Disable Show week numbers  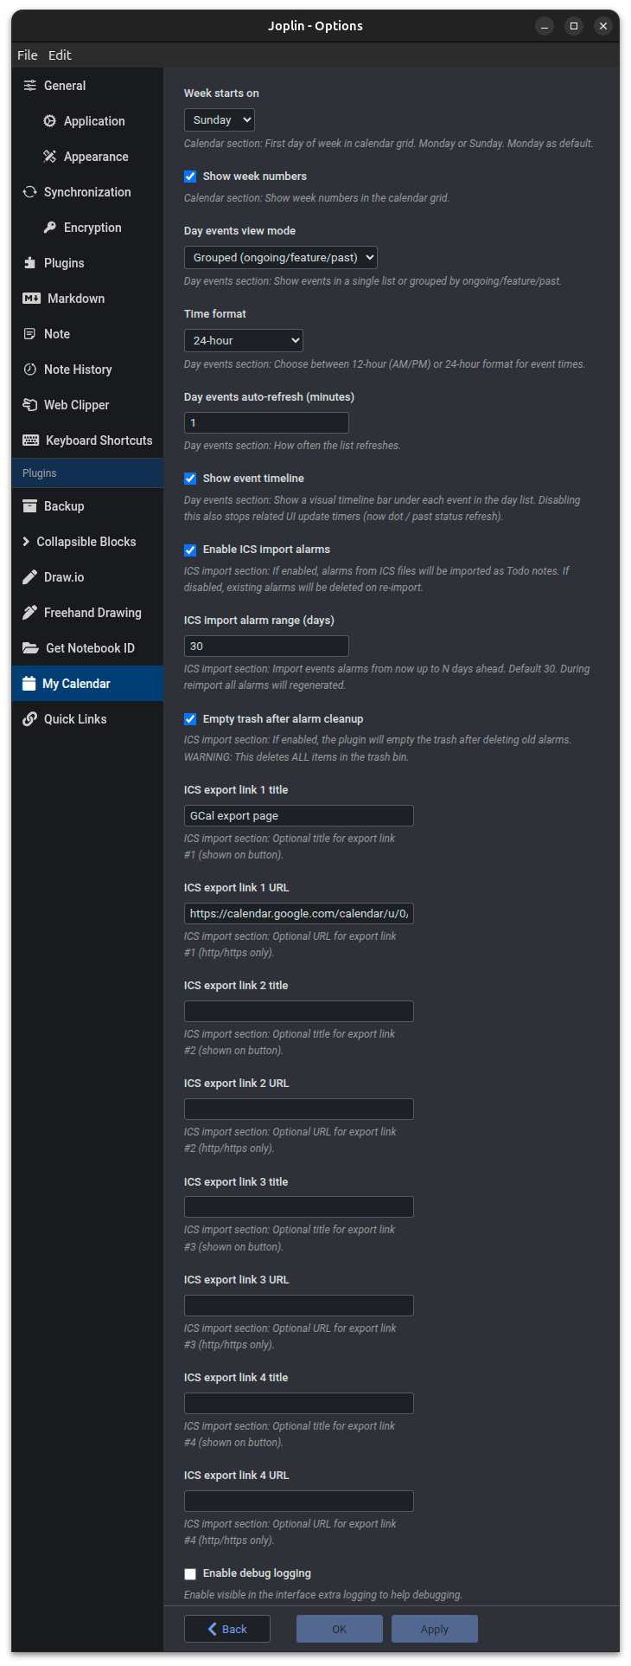tap(189, 176)
